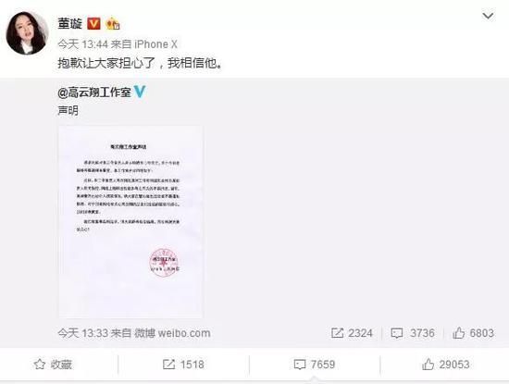Screen dimensions: 509x384
Task: Click the orange V verified badge
Action: click(x=93, y=23)
